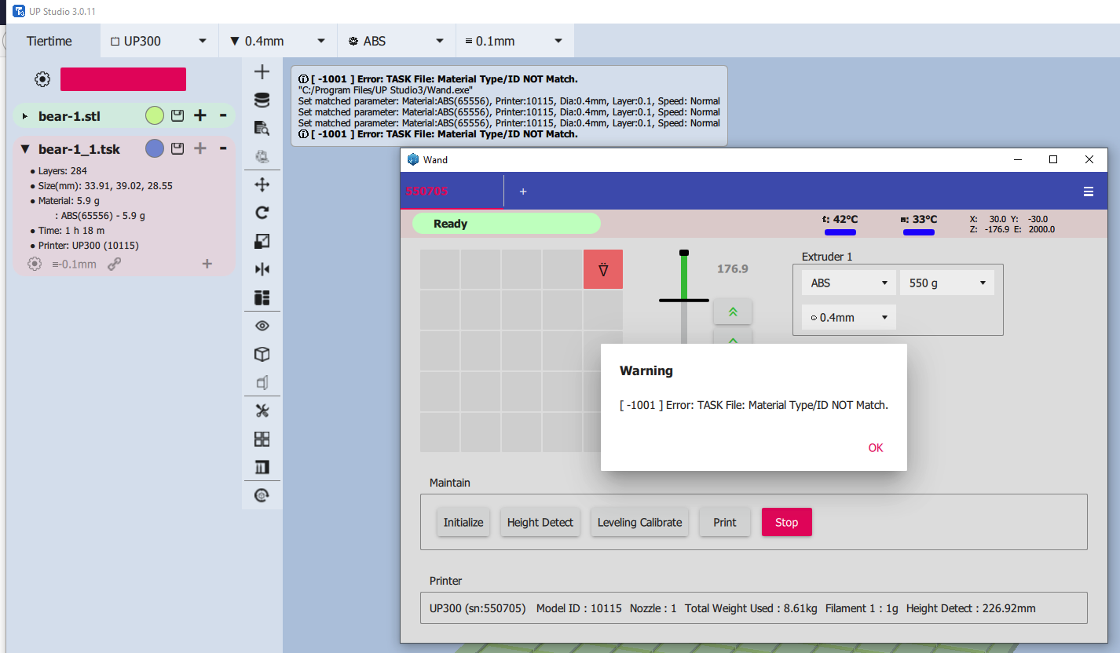The width and height of the screenshot is (1120, 653).
Task: Click the chain link icon in task card
Action: click(x=115, y=264)
